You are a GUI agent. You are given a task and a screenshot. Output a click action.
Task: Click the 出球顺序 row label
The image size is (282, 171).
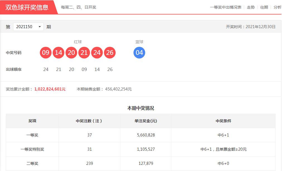tap(14, 69)
